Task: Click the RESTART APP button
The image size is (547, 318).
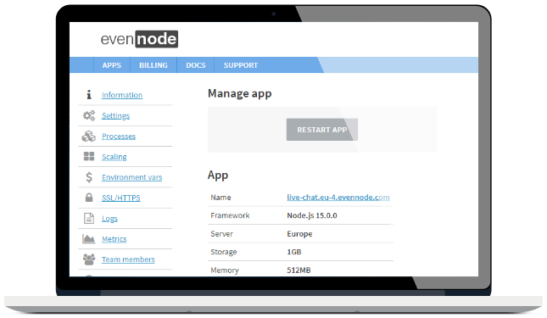Action: 322,130
